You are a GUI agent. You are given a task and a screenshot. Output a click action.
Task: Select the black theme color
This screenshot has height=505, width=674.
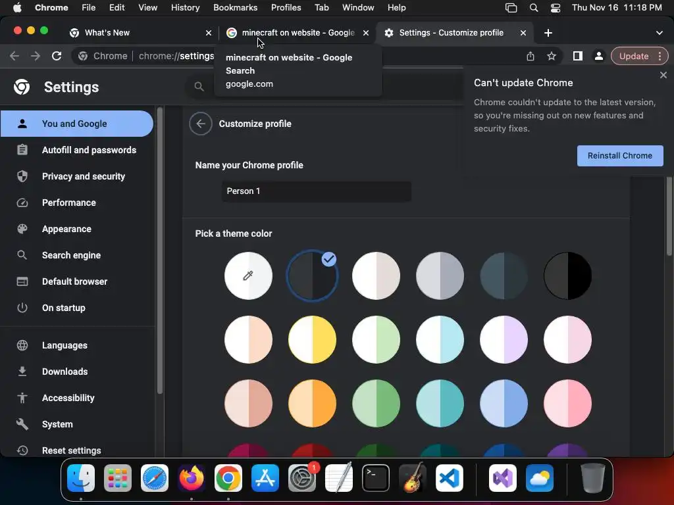(x=567, y=276)
